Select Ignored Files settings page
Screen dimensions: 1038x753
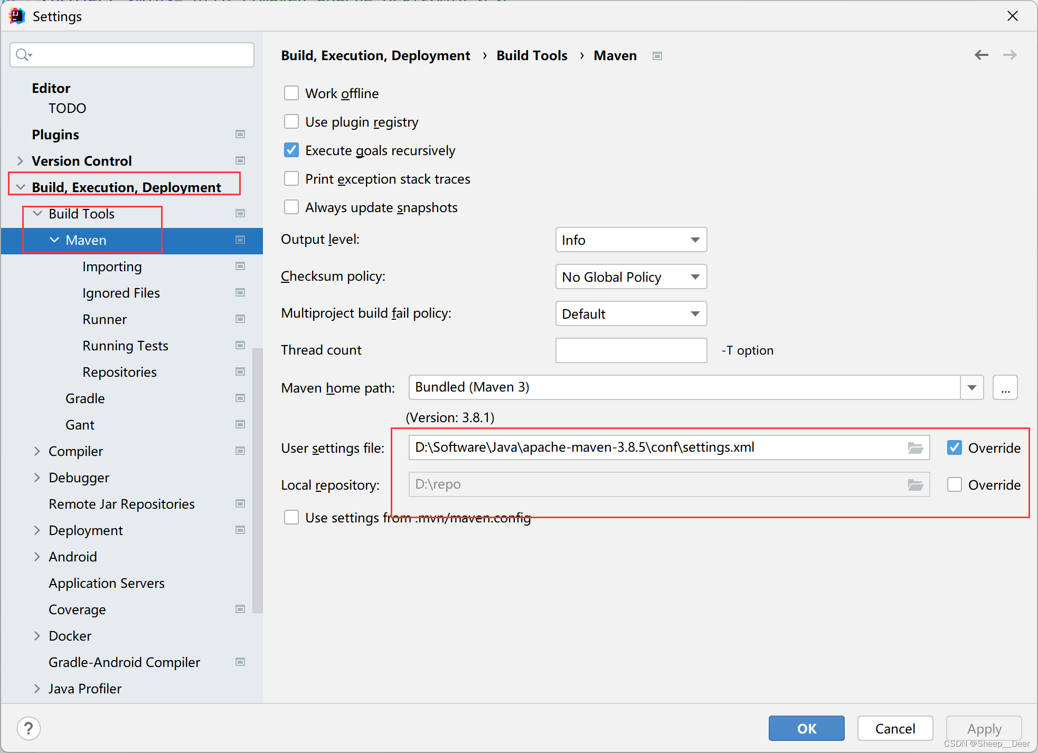click(121, 293)
